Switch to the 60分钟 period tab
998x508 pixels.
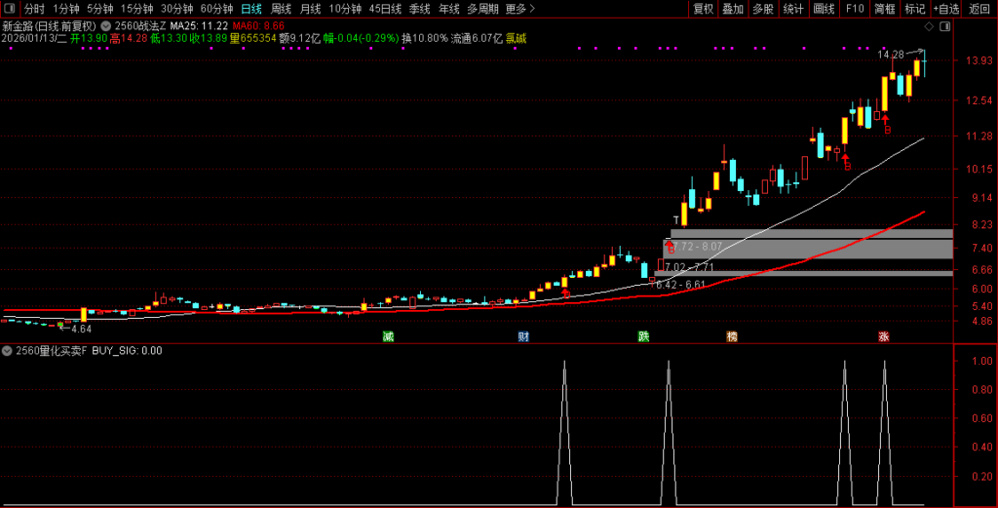(216, 9)
